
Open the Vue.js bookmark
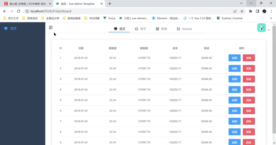coord(109,19)
